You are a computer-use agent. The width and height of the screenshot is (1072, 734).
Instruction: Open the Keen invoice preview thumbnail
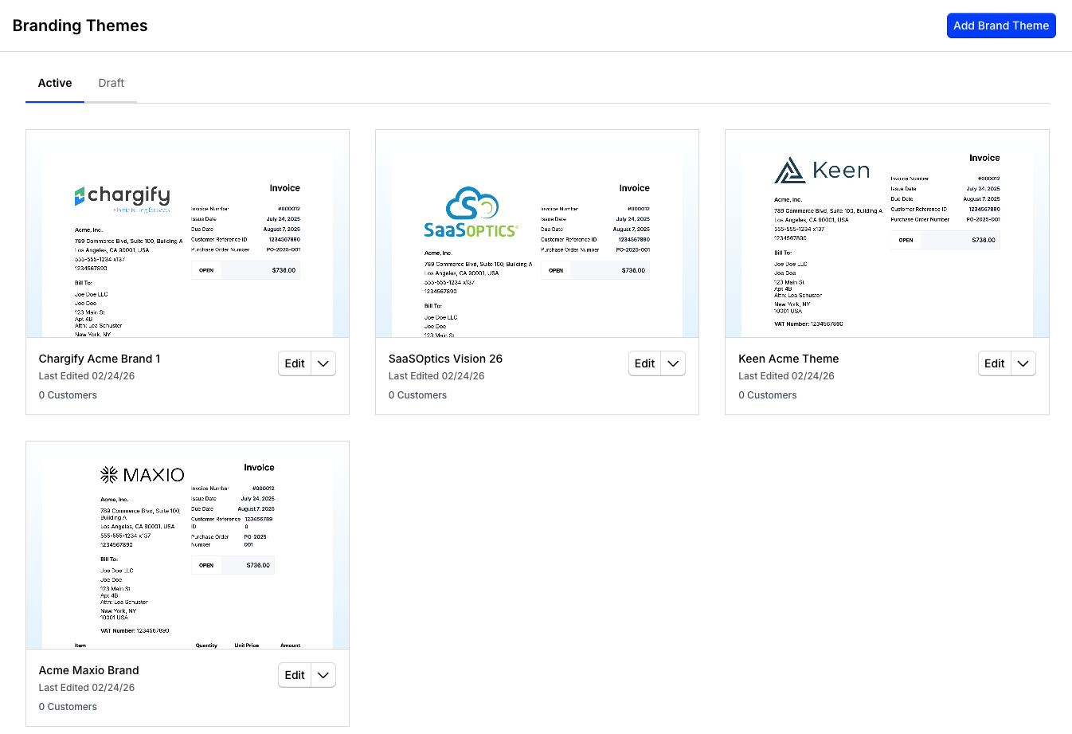(887, 234)
